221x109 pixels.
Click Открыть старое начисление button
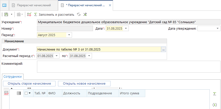(29, 84)
